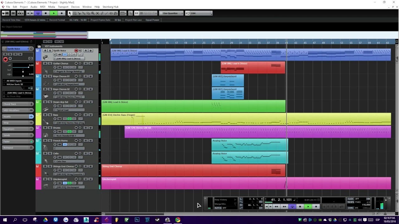Click the Drums track instrument icon

[46, 135]
